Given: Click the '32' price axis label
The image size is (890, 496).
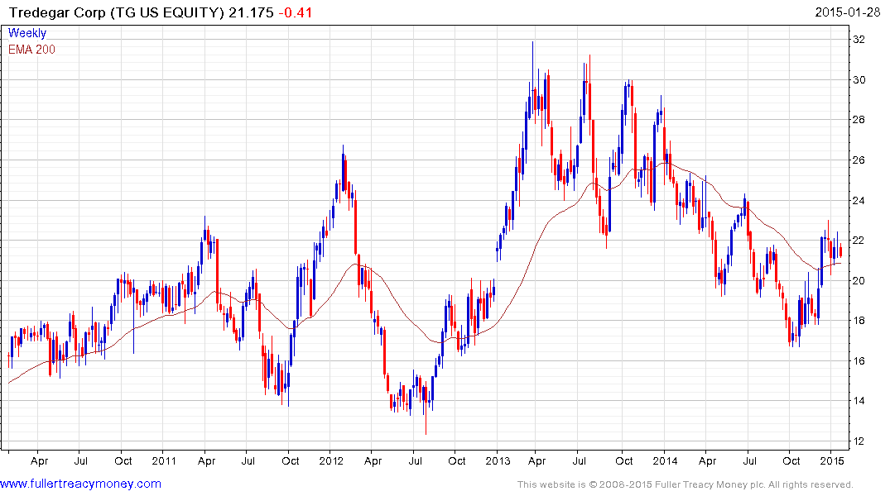Looking at the screenshot, I should pyautogui.click(x=859, y=39).
